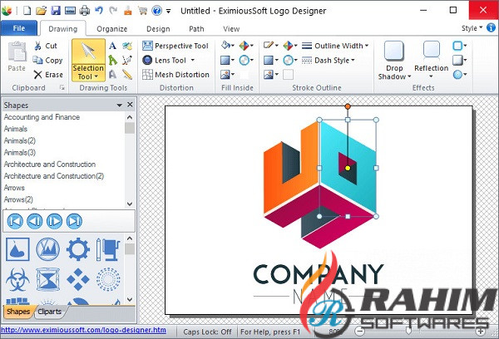This screenshot has height=339, width=499.
Task: Select the Text tool letter A icon
Action: click(x=112, y=46)
